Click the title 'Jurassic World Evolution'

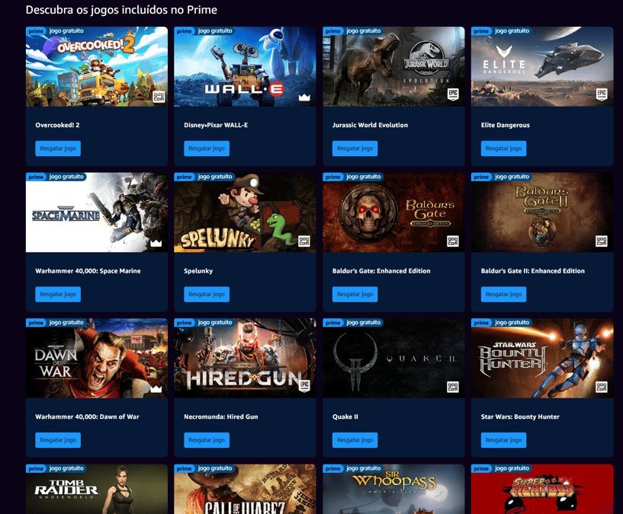pos(371,125)
